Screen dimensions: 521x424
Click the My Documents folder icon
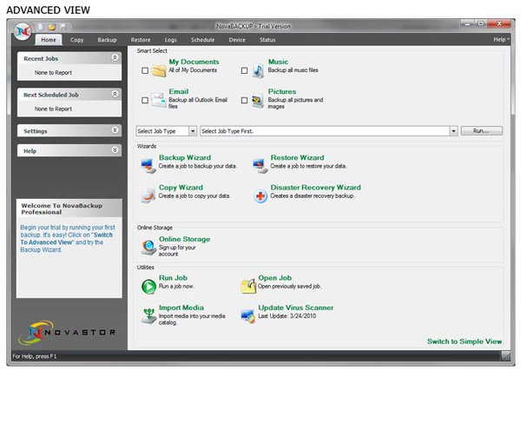(x=159, y=70)
